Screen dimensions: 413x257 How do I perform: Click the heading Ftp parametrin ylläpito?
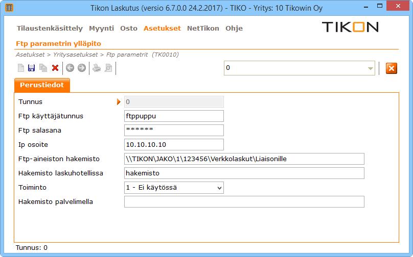coord(58,44)
